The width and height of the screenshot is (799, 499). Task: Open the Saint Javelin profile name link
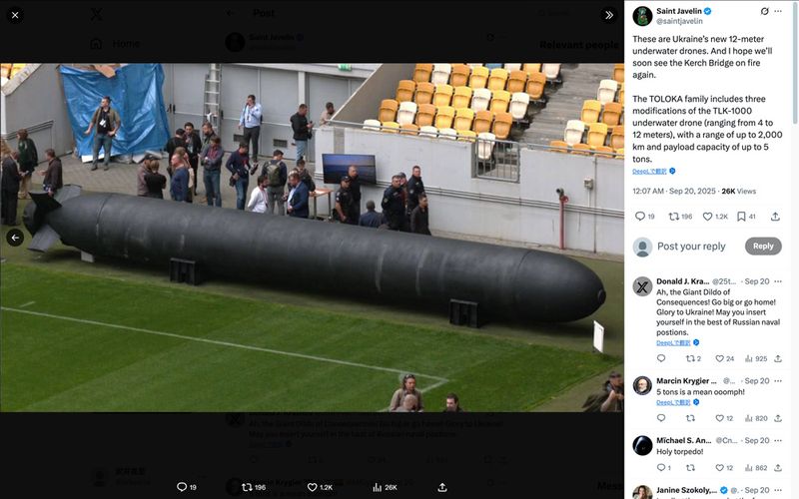click(x=679, y=11)
